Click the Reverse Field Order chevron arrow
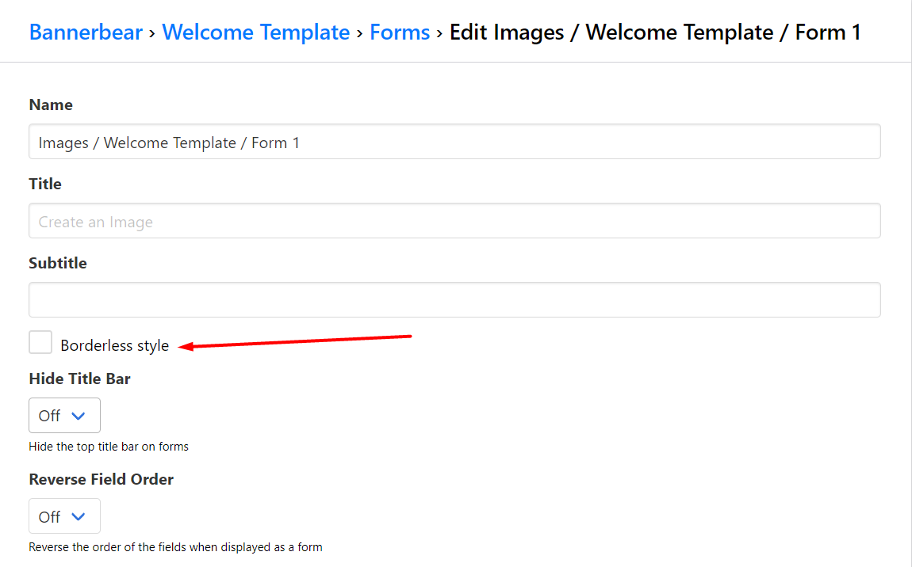Viewport: 912px width, 567px height. coord(78,516)
